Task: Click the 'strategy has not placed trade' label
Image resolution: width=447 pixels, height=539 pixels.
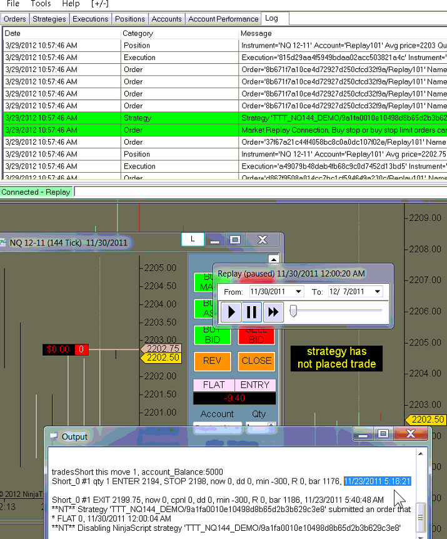Action: 336,358
